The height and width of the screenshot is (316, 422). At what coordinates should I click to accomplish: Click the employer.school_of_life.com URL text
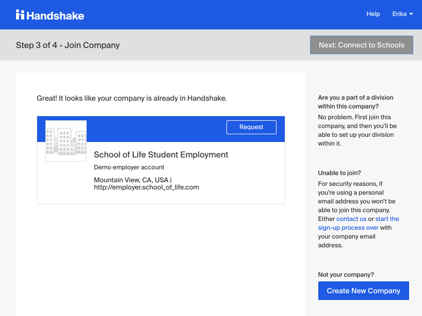pos(147,187)
